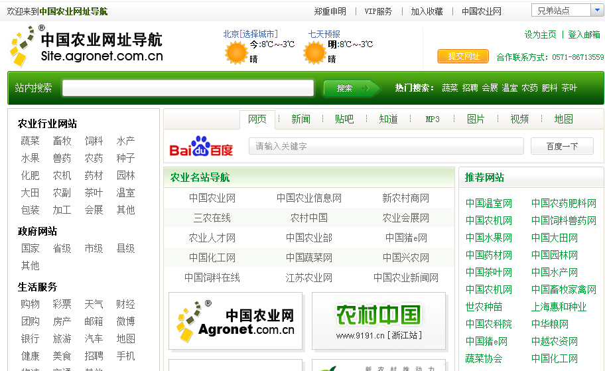Switch to the 图片 tab
605x371 pixels.
tap(476, 119)
